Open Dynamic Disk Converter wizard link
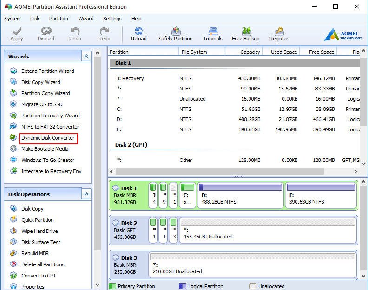The height and width of the screenshot is (290, 368). click(48, 138)
